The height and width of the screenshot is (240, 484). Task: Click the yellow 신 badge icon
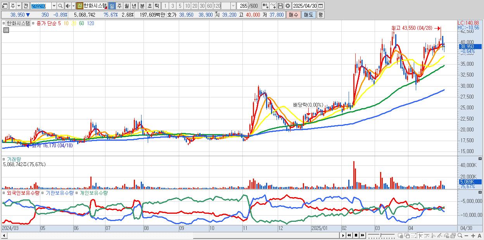pos(80,6)
